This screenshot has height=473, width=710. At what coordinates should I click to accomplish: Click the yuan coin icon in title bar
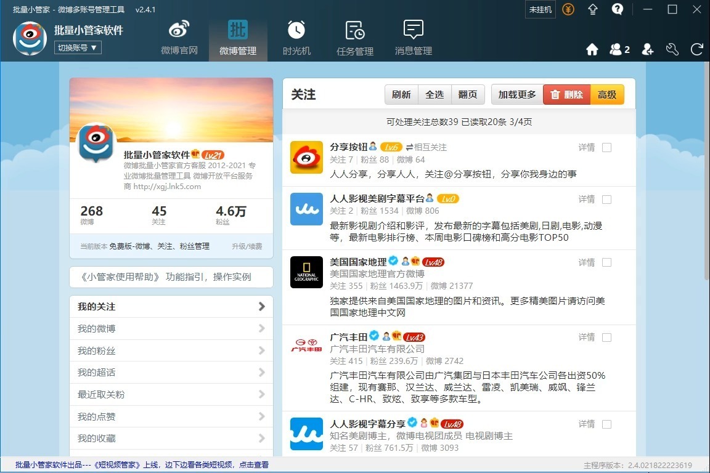(568, 9)
